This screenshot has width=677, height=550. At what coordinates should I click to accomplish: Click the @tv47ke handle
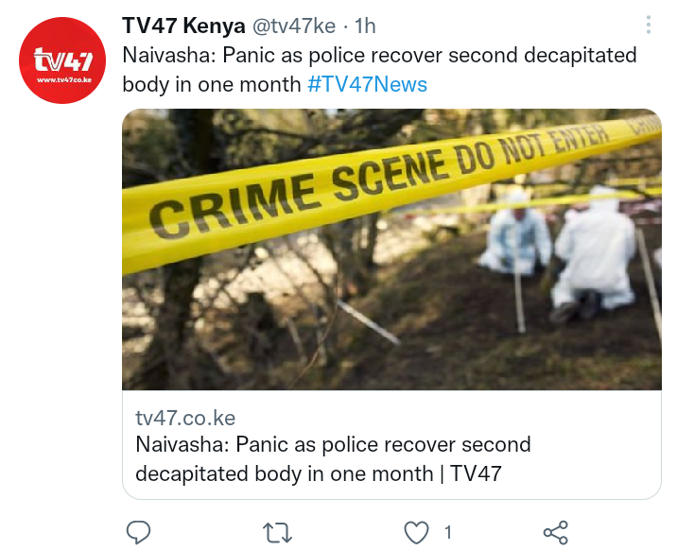[294, 26]
